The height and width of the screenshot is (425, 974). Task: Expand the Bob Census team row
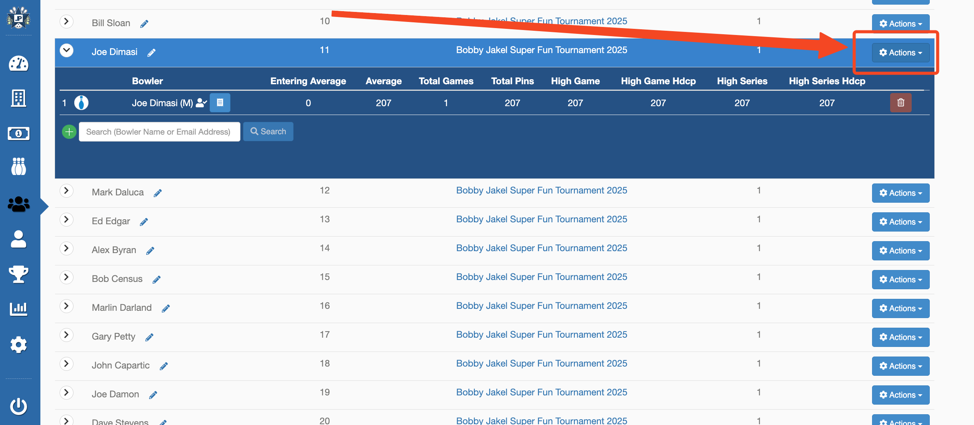[x=67, y=277]
